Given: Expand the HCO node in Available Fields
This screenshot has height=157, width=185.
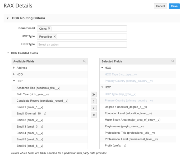Looking at the screenshot, I should 14,75.
